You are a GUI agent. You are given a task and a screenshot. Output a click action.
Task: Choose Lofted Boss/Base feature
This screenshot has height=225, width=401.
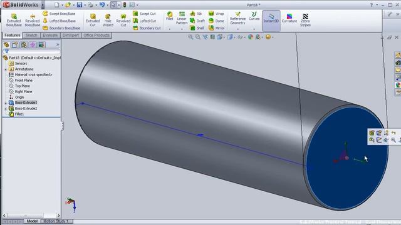point(59,21)
